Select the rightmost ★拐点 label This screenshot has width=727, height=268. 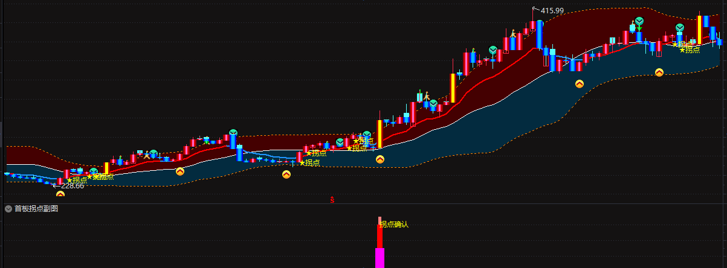(x=690, y=49)
